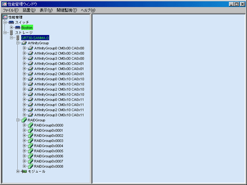Collapse the スイッチ tree node
247x185 pixels.
tap(5, 22)
